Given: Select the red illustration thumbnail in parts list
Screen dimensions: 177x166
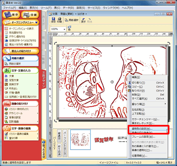Looking at the screenshot, I should (x=81, y=139).
